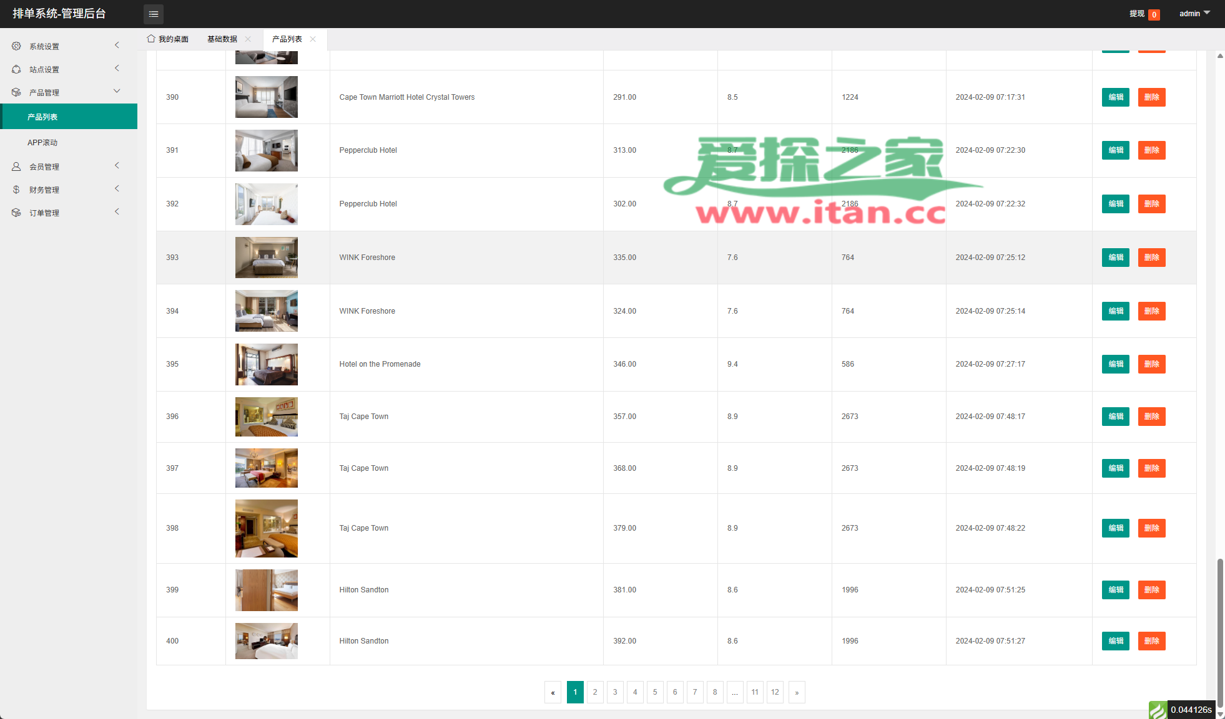Click the 财务管理 dollar icon

click(16, 190)
